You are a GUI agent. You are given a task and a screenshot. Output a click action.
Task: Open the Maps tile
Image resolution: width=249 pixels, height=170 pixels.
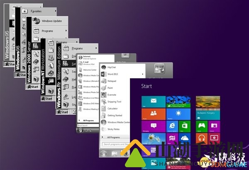point(172,139)
